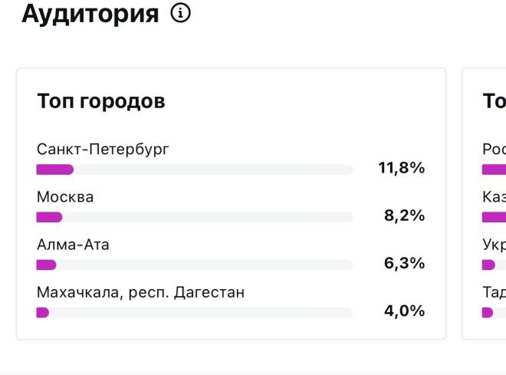This screenshot has width=506, height=375.
Task: Click the 4,0% percentage value
Action: (x=404, y=311)
